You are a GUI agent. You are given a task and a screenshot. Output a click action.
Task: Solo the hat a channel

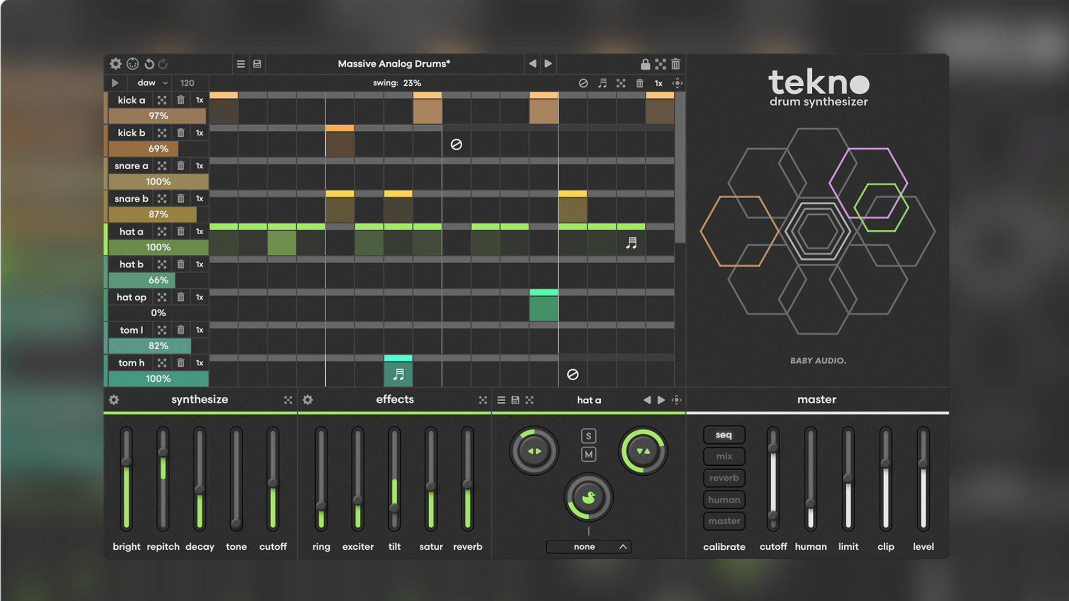589,436
